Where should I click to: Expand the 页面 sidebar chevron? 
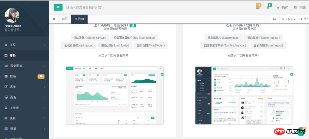coord(44,97)
